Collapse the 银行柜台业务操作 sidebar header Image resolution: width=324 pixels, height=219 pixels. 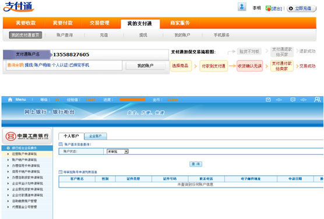point(27,148)
